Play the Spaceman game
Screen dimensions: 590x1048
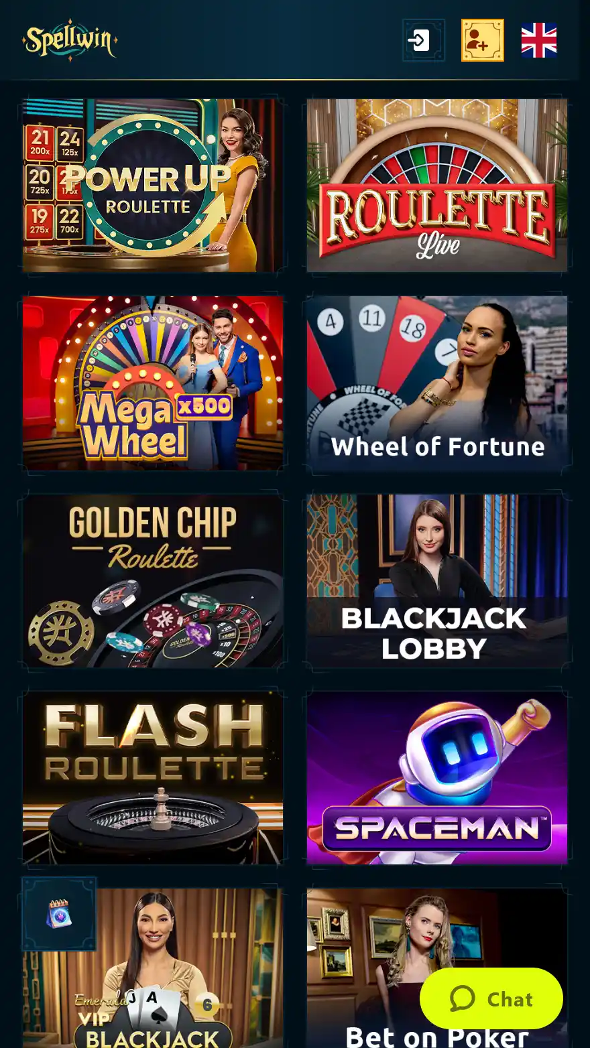pyautogui.click(x=437, y=778)
